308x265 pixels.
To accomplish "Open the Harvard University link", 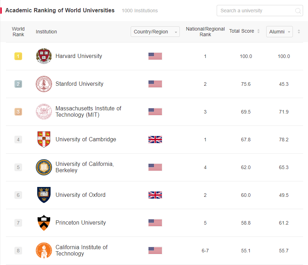I will click(x=79, y=56).
